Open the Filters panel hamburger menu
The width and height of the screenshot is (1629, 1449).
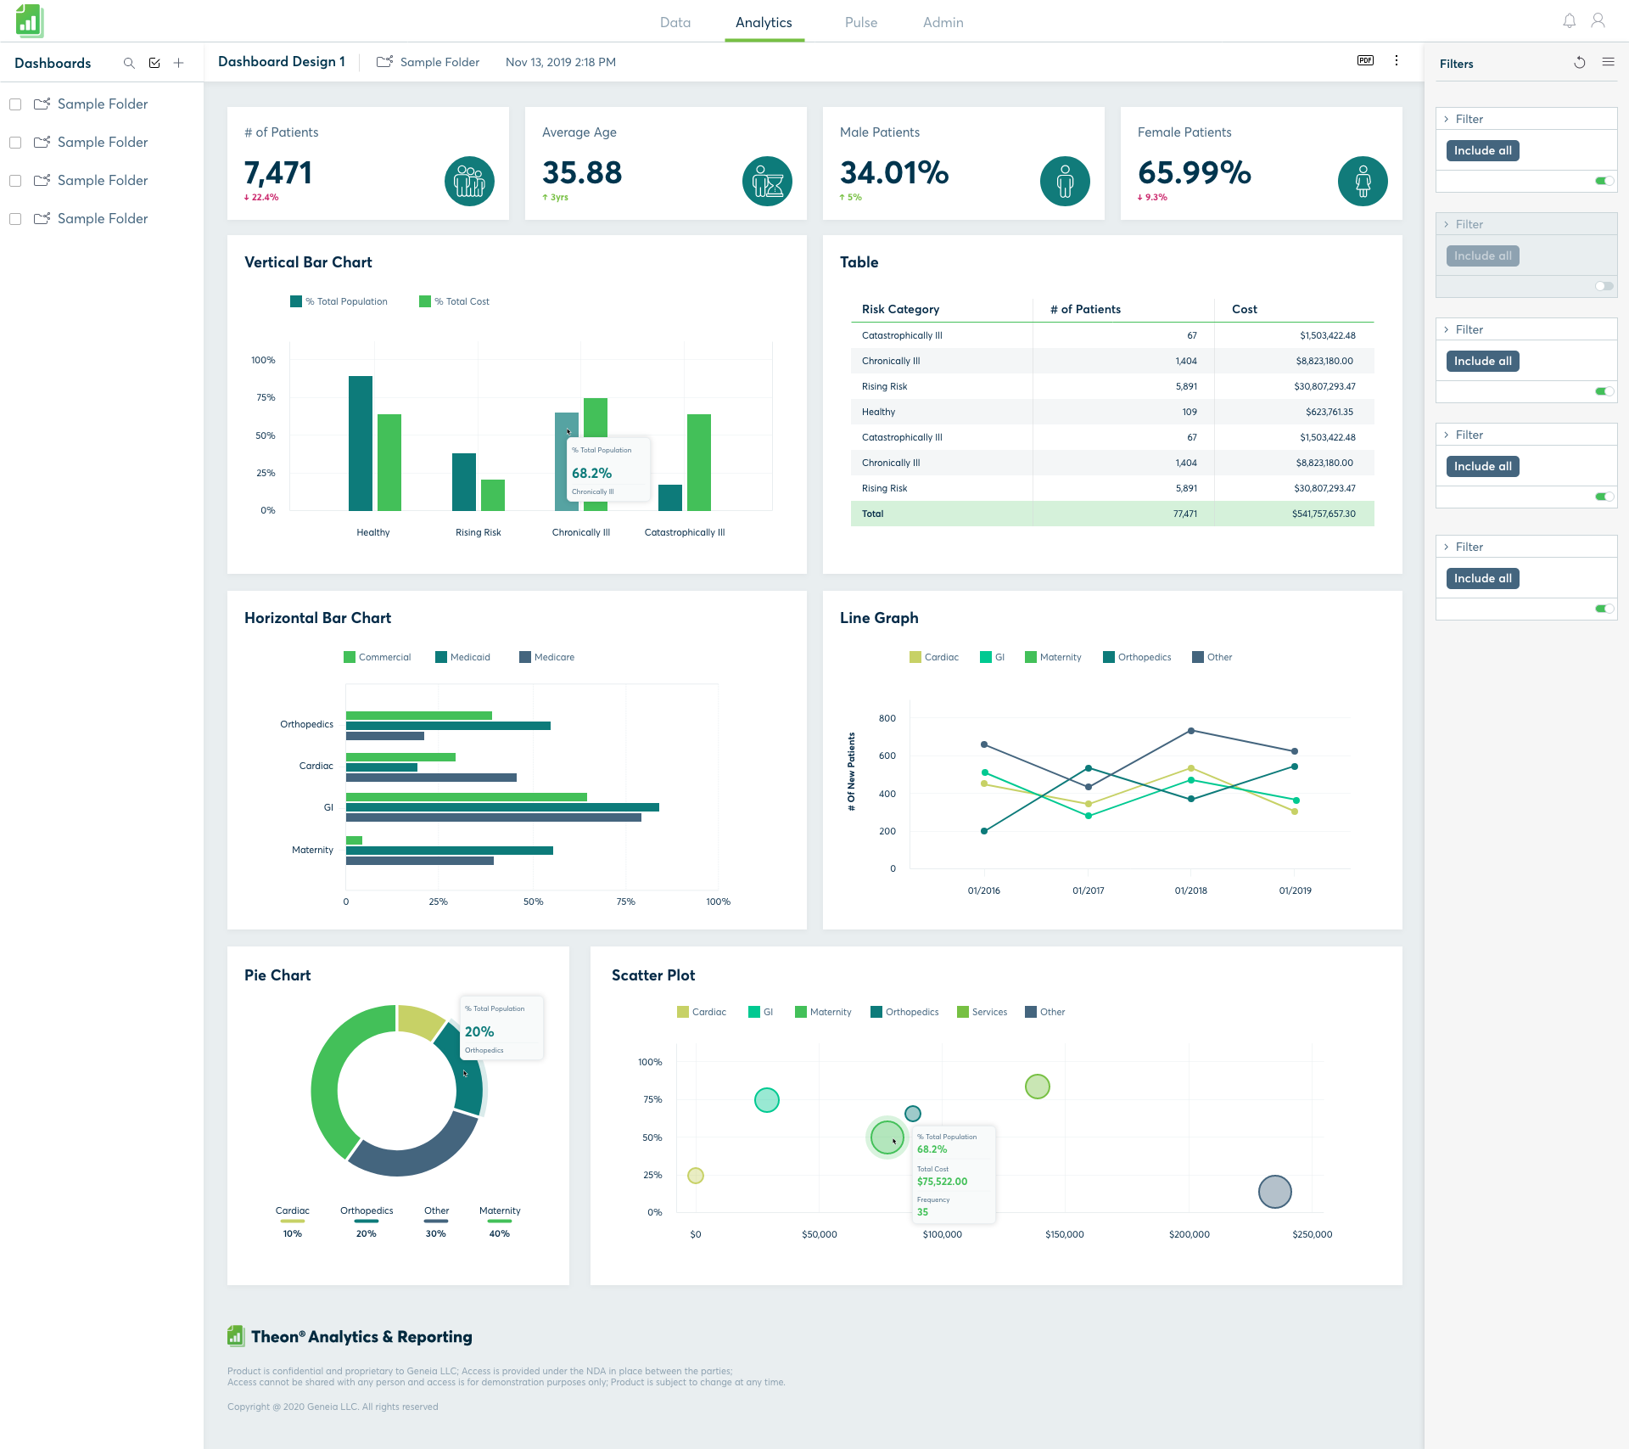tap(1608, 62)
